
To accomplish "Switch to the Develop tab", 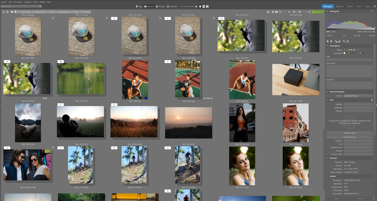I will click(340, 7).
